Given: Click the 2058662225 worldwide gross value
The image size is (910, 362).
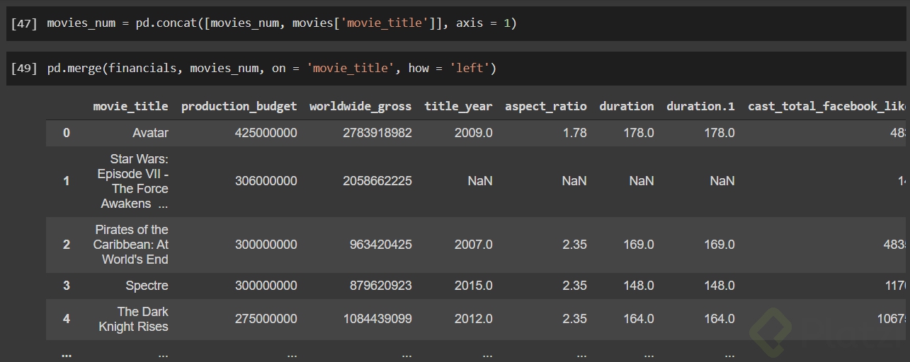Looking at the screenshot, I should click(377, 181).
